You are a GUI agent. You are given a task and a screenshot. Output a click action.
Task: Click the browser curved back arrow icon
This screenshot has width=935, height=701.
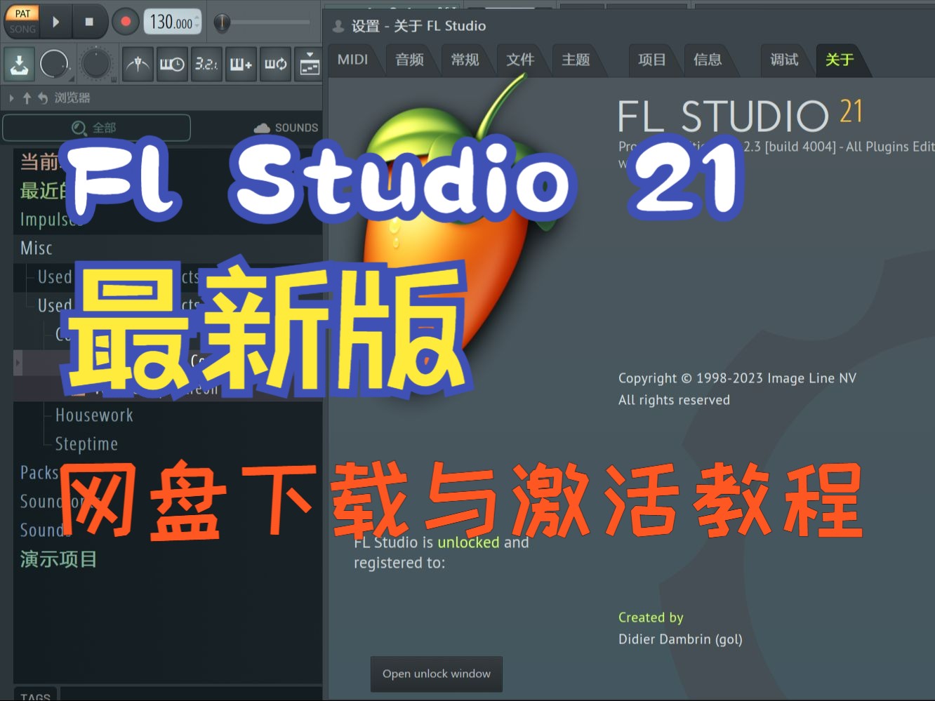[43, 98]
